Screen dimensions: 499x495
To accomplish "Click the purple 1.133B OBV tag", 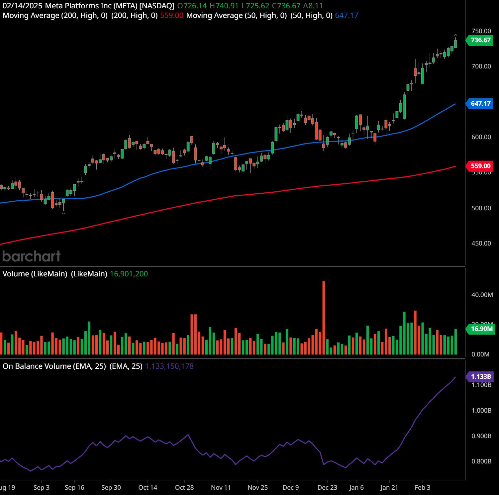I will pos(480,377).
